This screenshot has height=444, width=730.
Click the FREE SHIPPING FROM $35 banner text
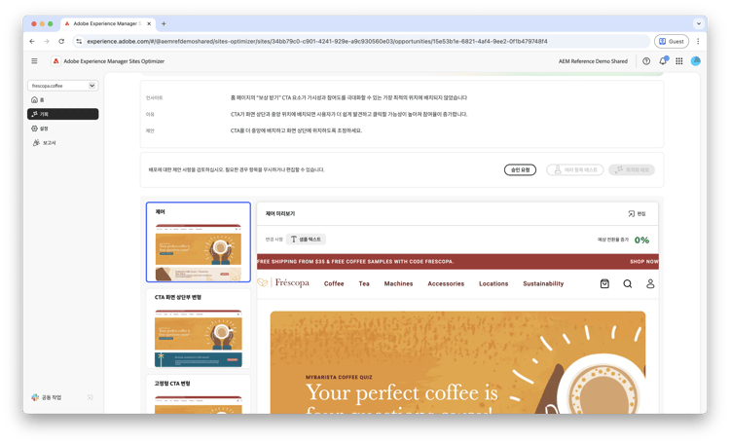[x=355, y=262]
